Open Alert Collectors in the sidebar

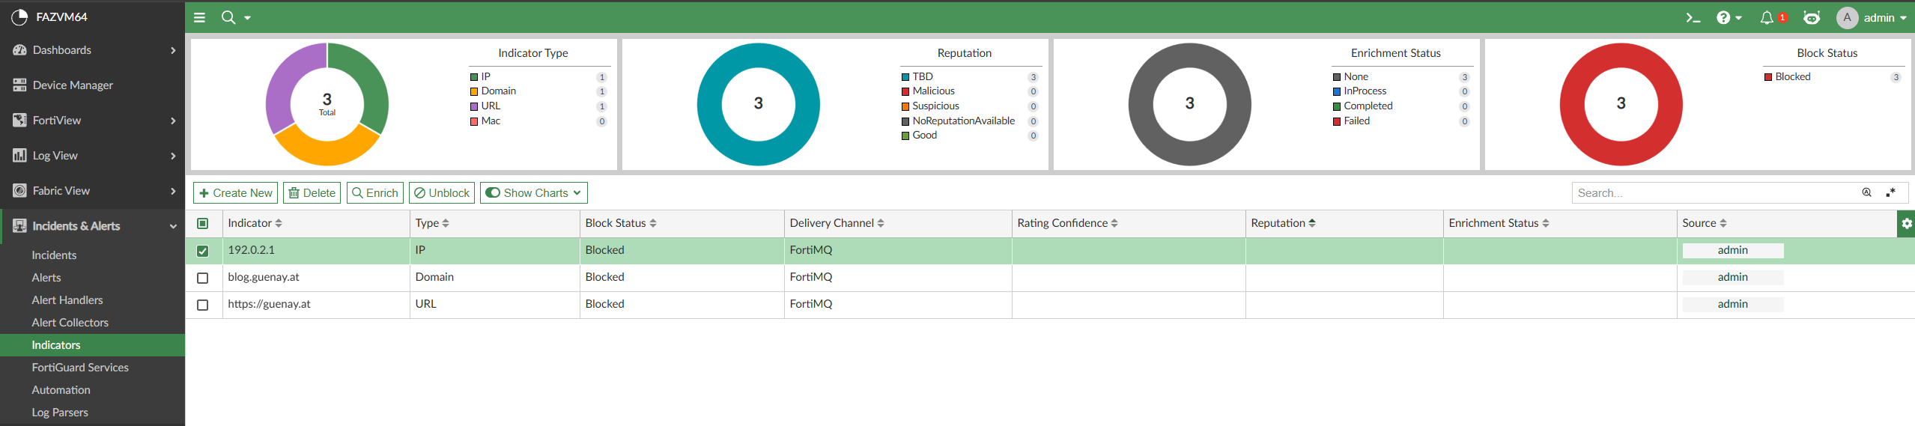(70, 323)
